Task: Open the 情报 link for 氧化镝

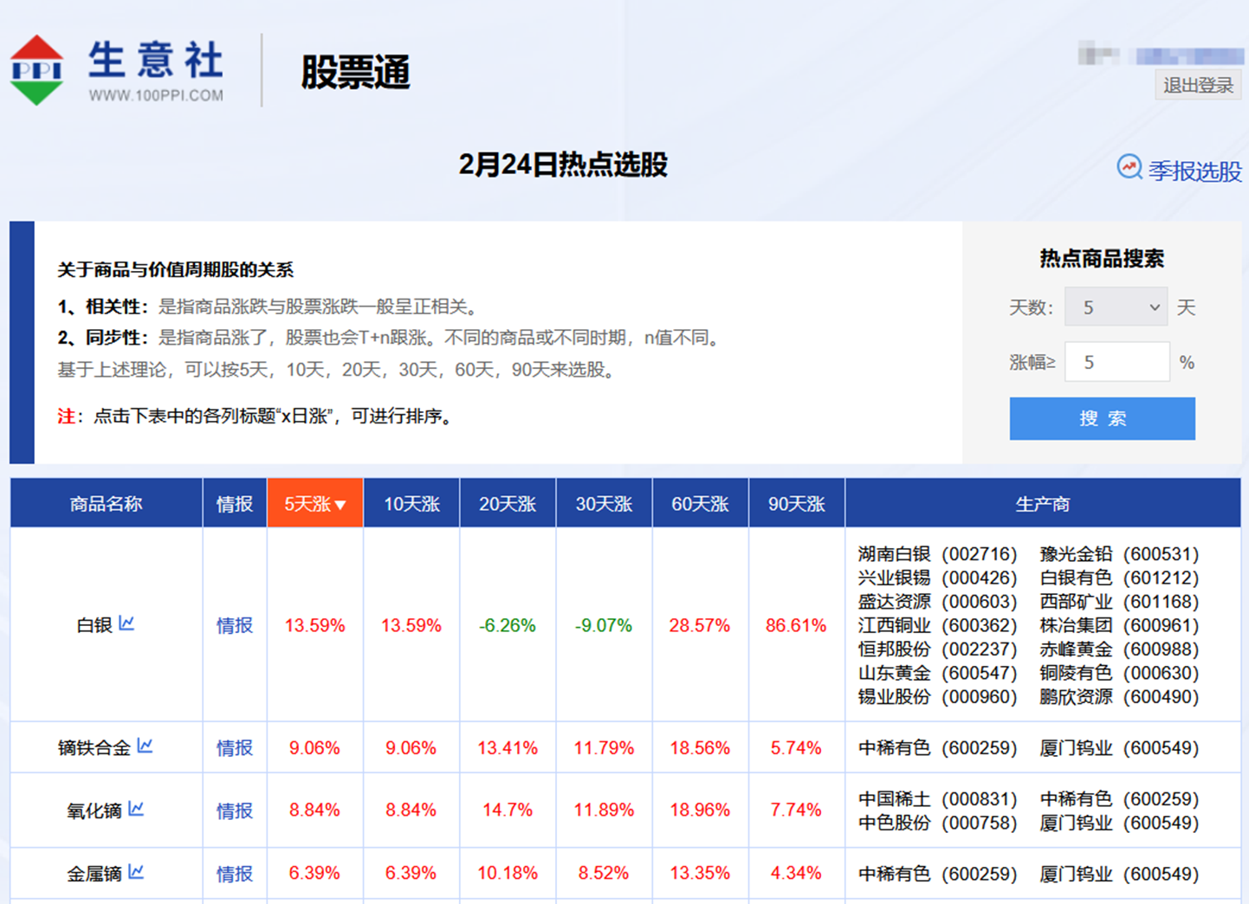Action: point(234,810)
